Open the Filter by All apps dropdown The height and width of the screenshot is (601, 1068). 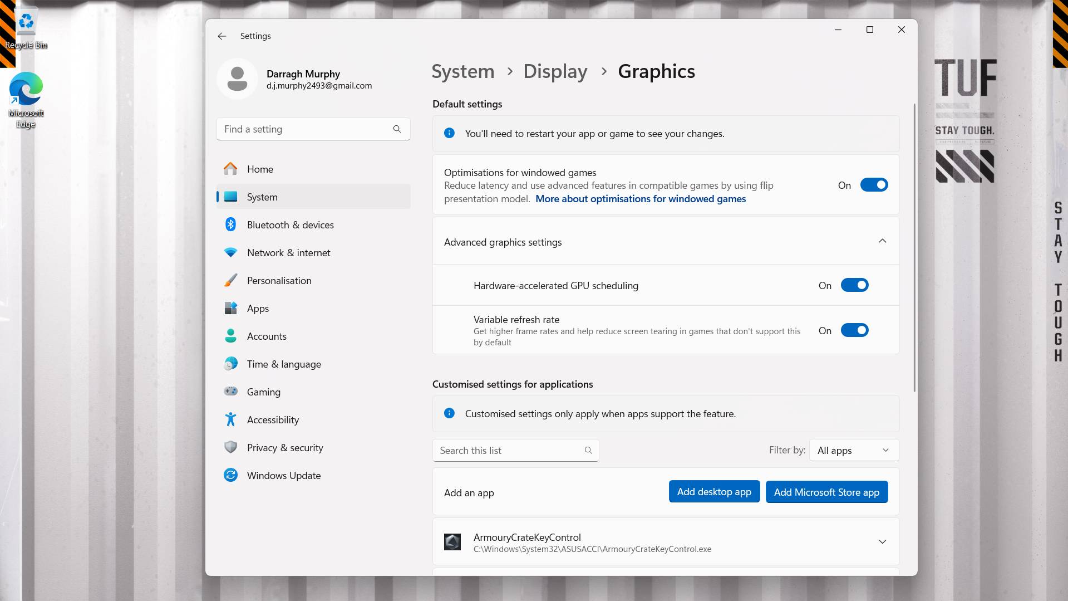(x=853, y=450)
